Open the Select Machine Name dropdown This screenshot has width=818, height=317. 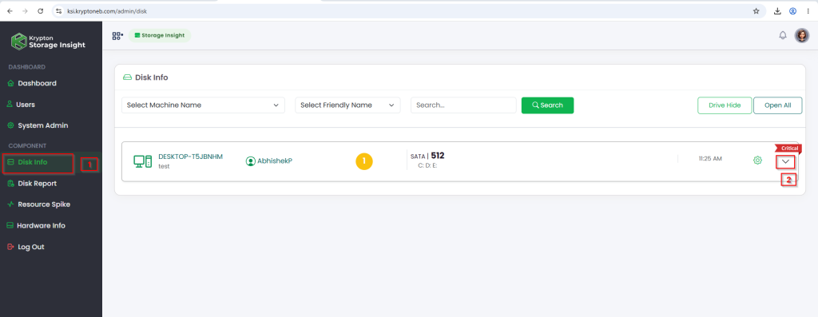point(204,105)
